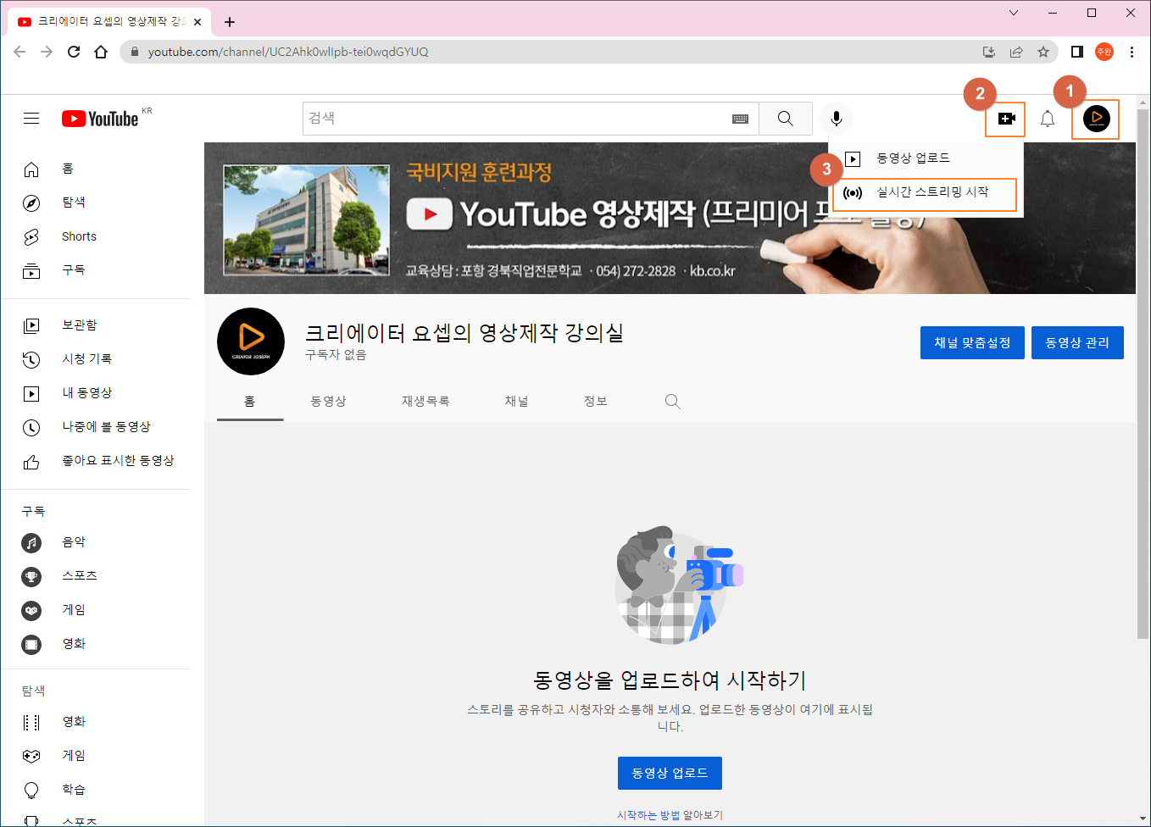Close the YouTube browser tab
This screenshot has width=1151, height=827.
pos(197,22)
